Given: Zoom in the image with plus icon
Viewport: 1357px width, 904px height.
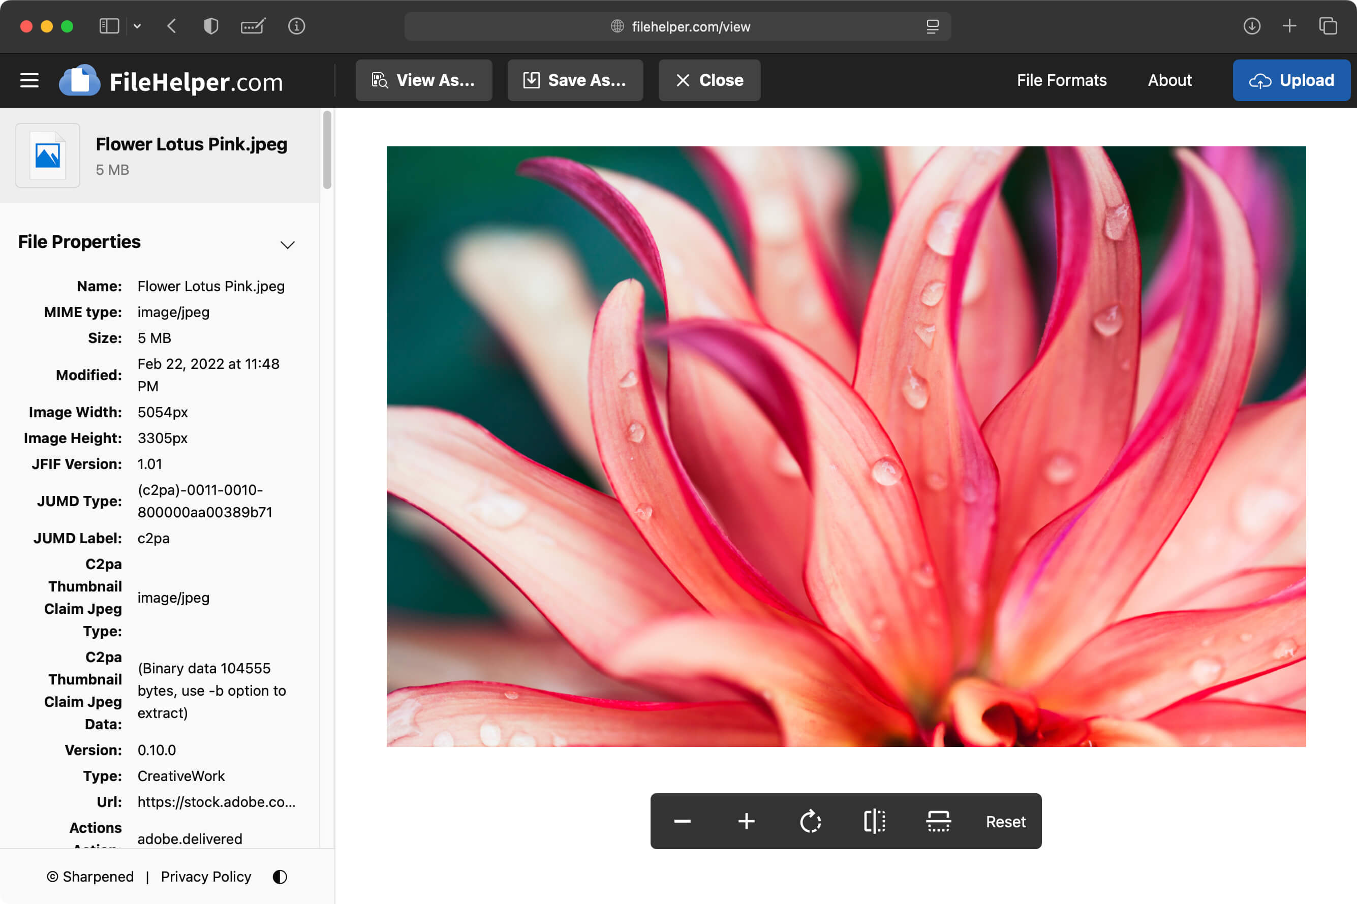Looking at the screenshot, I should [746, 821].
